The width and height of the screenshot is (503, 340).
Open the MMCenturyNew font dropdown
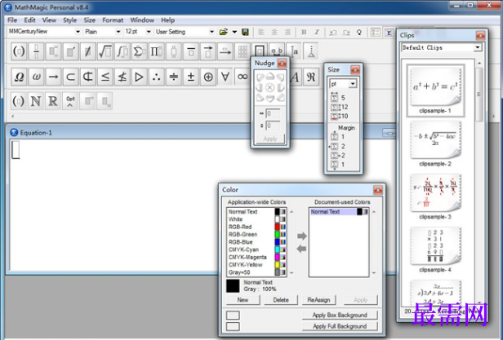pyautogui.click(x=78, y=32)
